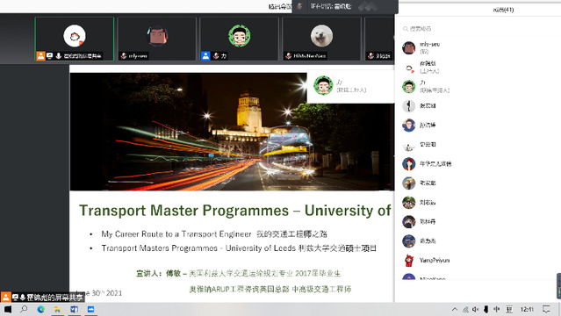The height and width of the screenshot is (316, 561).
Task: Click mly-seu avatar in members list
Action: (x=408, y=47)
